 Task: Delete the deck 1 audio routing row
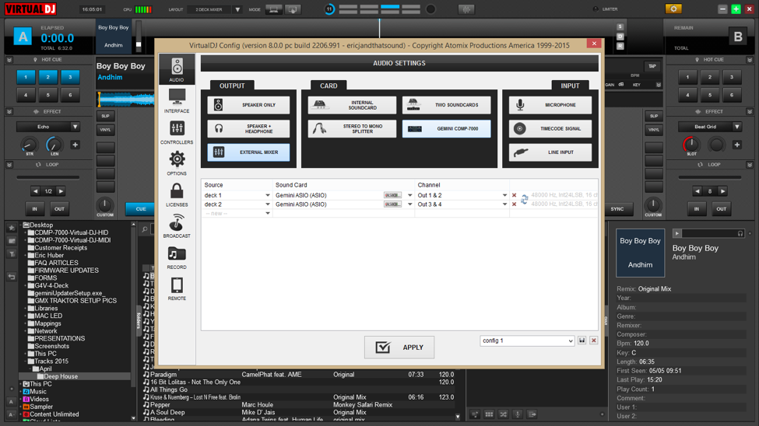pos(514,195)
